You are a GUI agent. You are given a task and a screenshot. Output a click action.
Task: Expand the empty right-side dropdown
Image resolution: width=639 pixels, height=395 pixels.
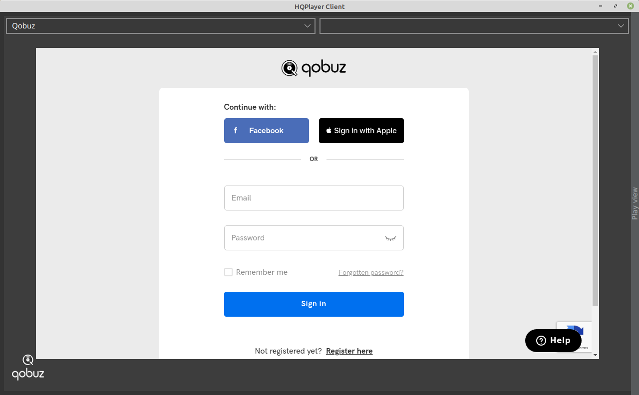click(474, 26)
